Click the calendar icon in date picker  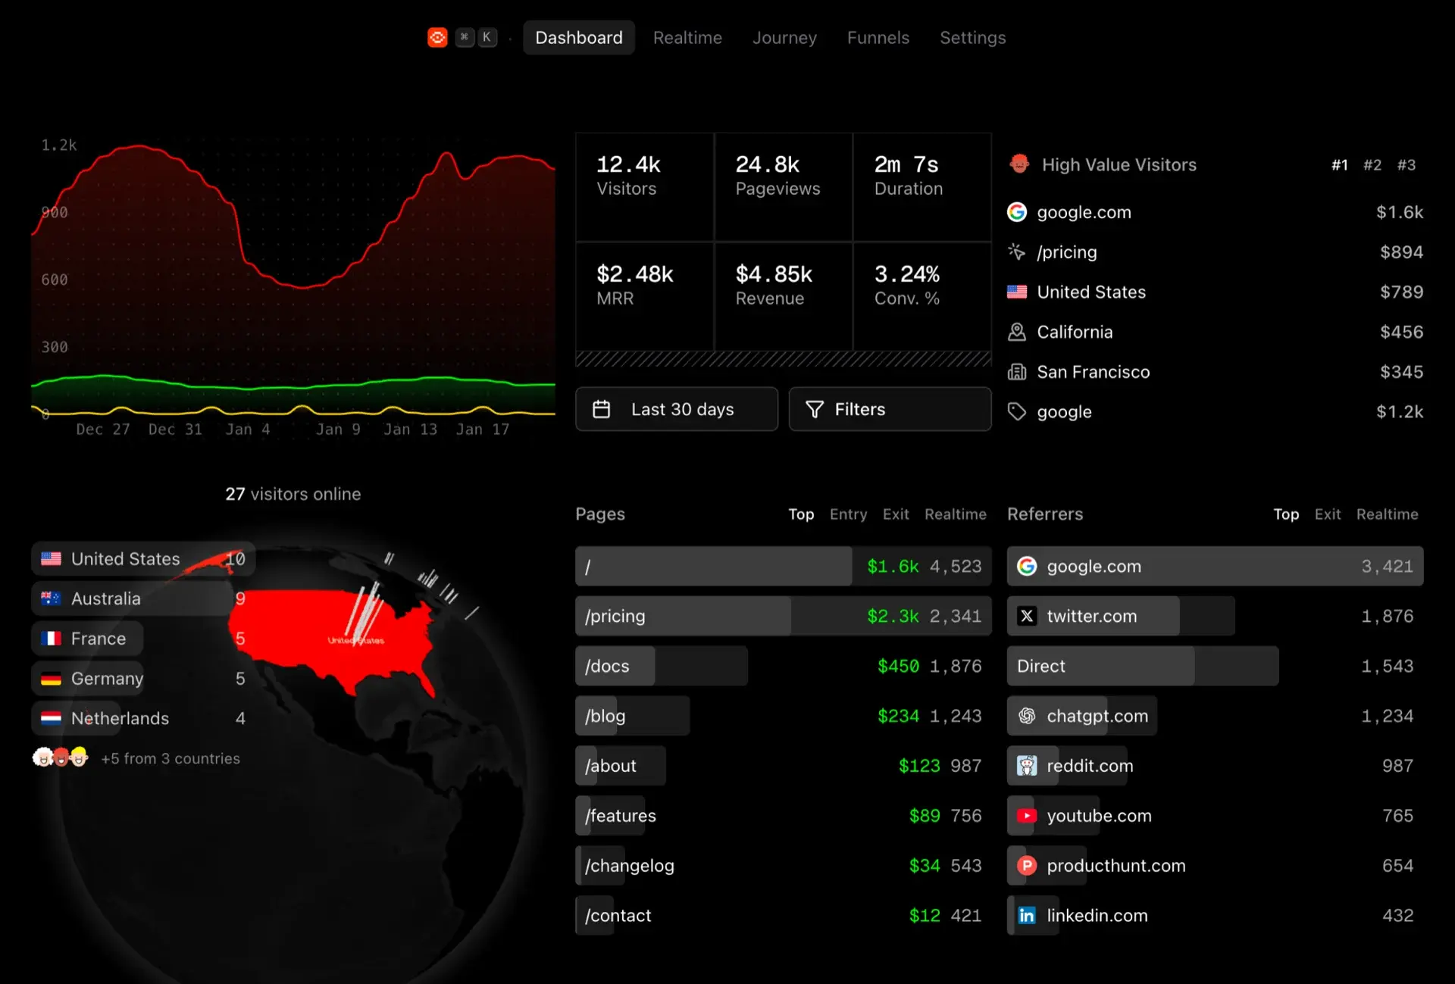coord(601,409)
